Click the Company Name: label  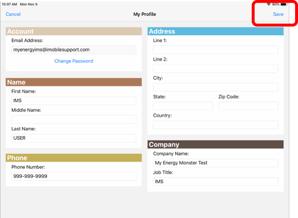click(171, 154)
